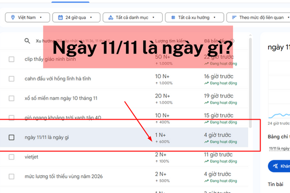Click the trending icon in mức lương tối thiểu row
This screenshot has height=193, width=290.
point(206,181)
